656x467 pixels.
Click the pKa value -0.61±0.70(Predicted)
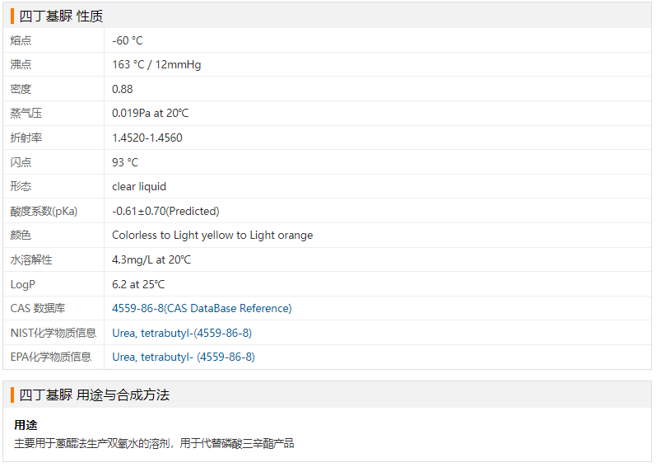[165, 211]
